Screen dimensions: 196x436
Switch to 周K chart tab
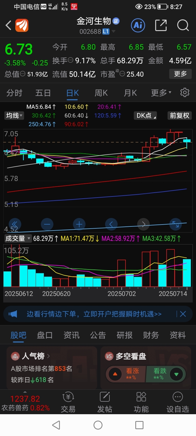(x=101, y=93)
